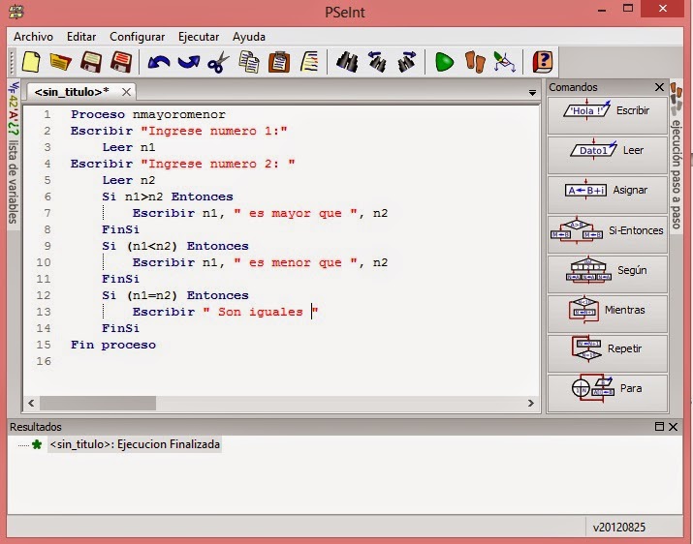This screenshot has width=693, height=544.
Task: Open the tab list dropdown arrow
Action: pos(532,93)
